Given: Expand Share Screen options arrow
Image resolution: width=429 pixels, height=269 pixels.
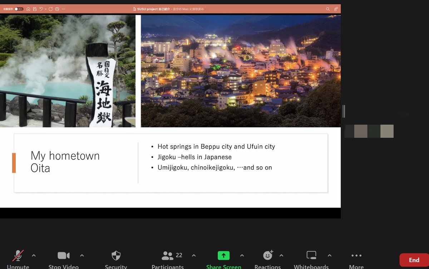Looking at the screenshot, I should [242, 255].
